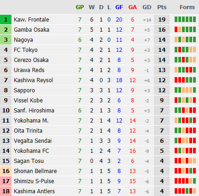199x196 pixels.
Task: Sort by GA goals-against column header
Action: coord(132,7)
